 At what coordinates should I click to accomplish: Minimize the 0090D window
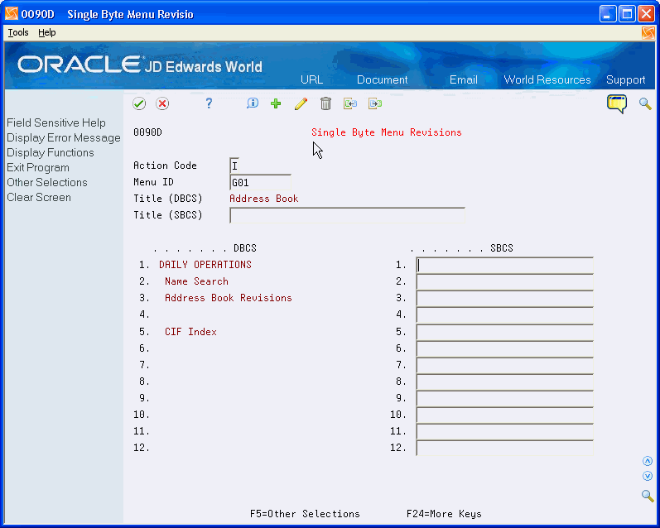tap(607, 14)
